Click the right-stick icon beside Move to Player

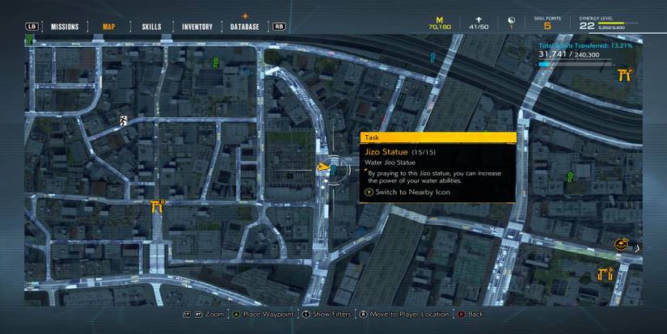tap(363, 315)
